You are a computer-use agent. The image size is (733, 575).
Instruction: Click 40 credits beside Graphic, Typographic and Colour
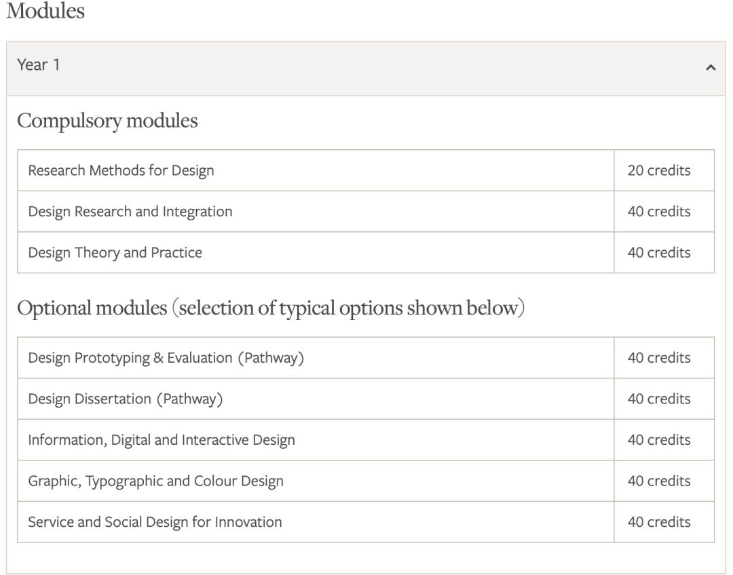pyautogui.click(x=659, y=481)
